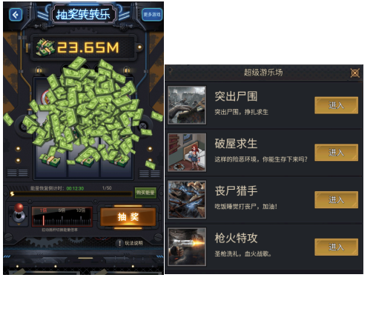
Task: Click the 枪火特攻 gun thumbnail
Action: 187,247
